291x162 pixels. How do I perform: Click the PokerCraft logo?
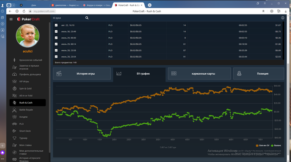click(28, 19)
